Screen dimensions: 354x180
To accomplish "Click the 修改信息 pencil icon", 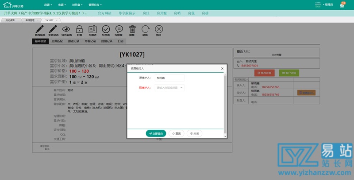I will point(40,29).
